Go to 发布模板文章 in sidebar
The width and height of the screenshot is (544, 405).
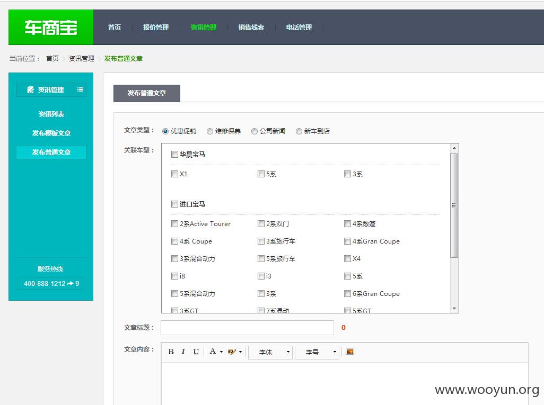coord(51,133)
